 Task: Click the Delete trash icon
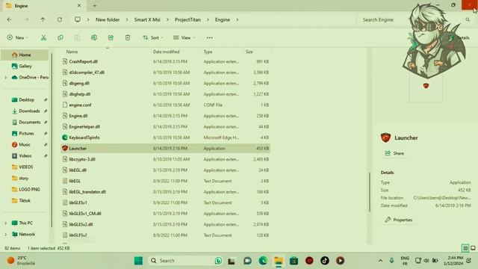(x=128, y=37)
